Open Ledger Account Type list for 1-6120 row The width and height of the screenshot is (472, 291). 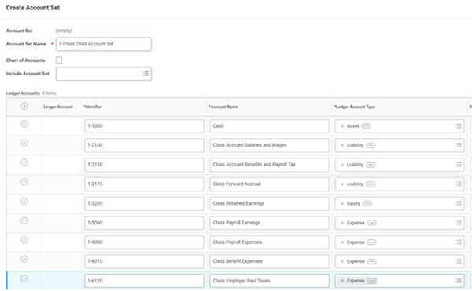pyautogui.click(x=459, y=281)
